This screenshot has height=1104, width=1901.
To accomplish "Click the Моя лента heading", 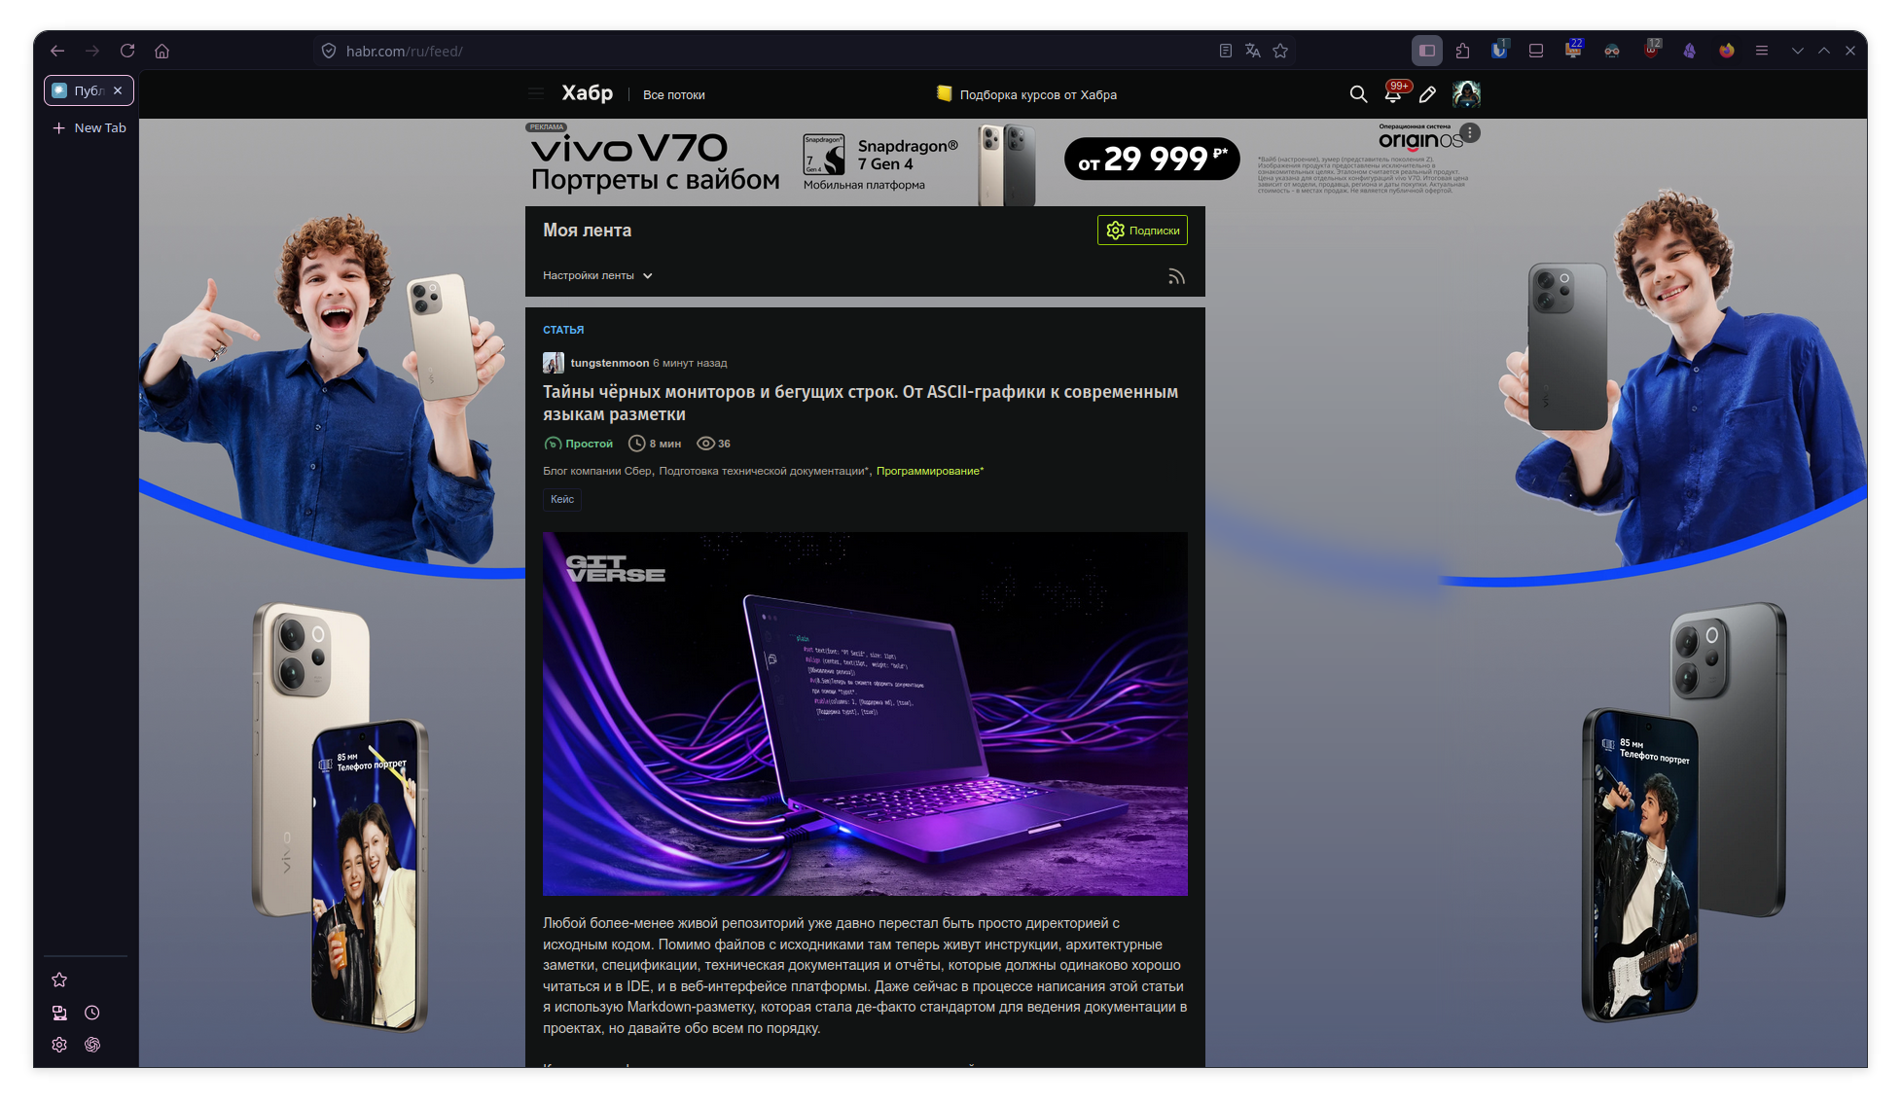I will [x=587, y=231].
